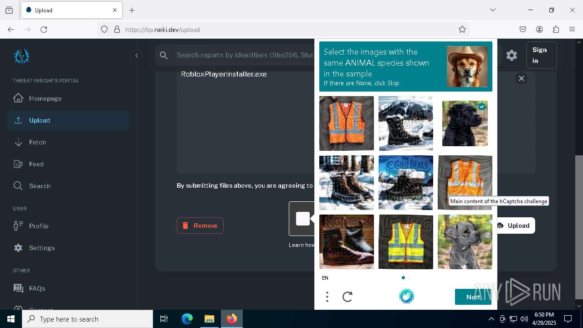
Task: Open the Firefox application menu
Action: click(x=572, y=30)
